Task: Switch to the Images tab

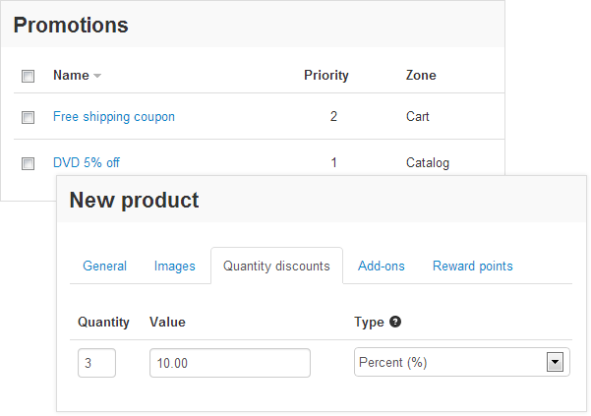Action: click(x=174, y=267)
